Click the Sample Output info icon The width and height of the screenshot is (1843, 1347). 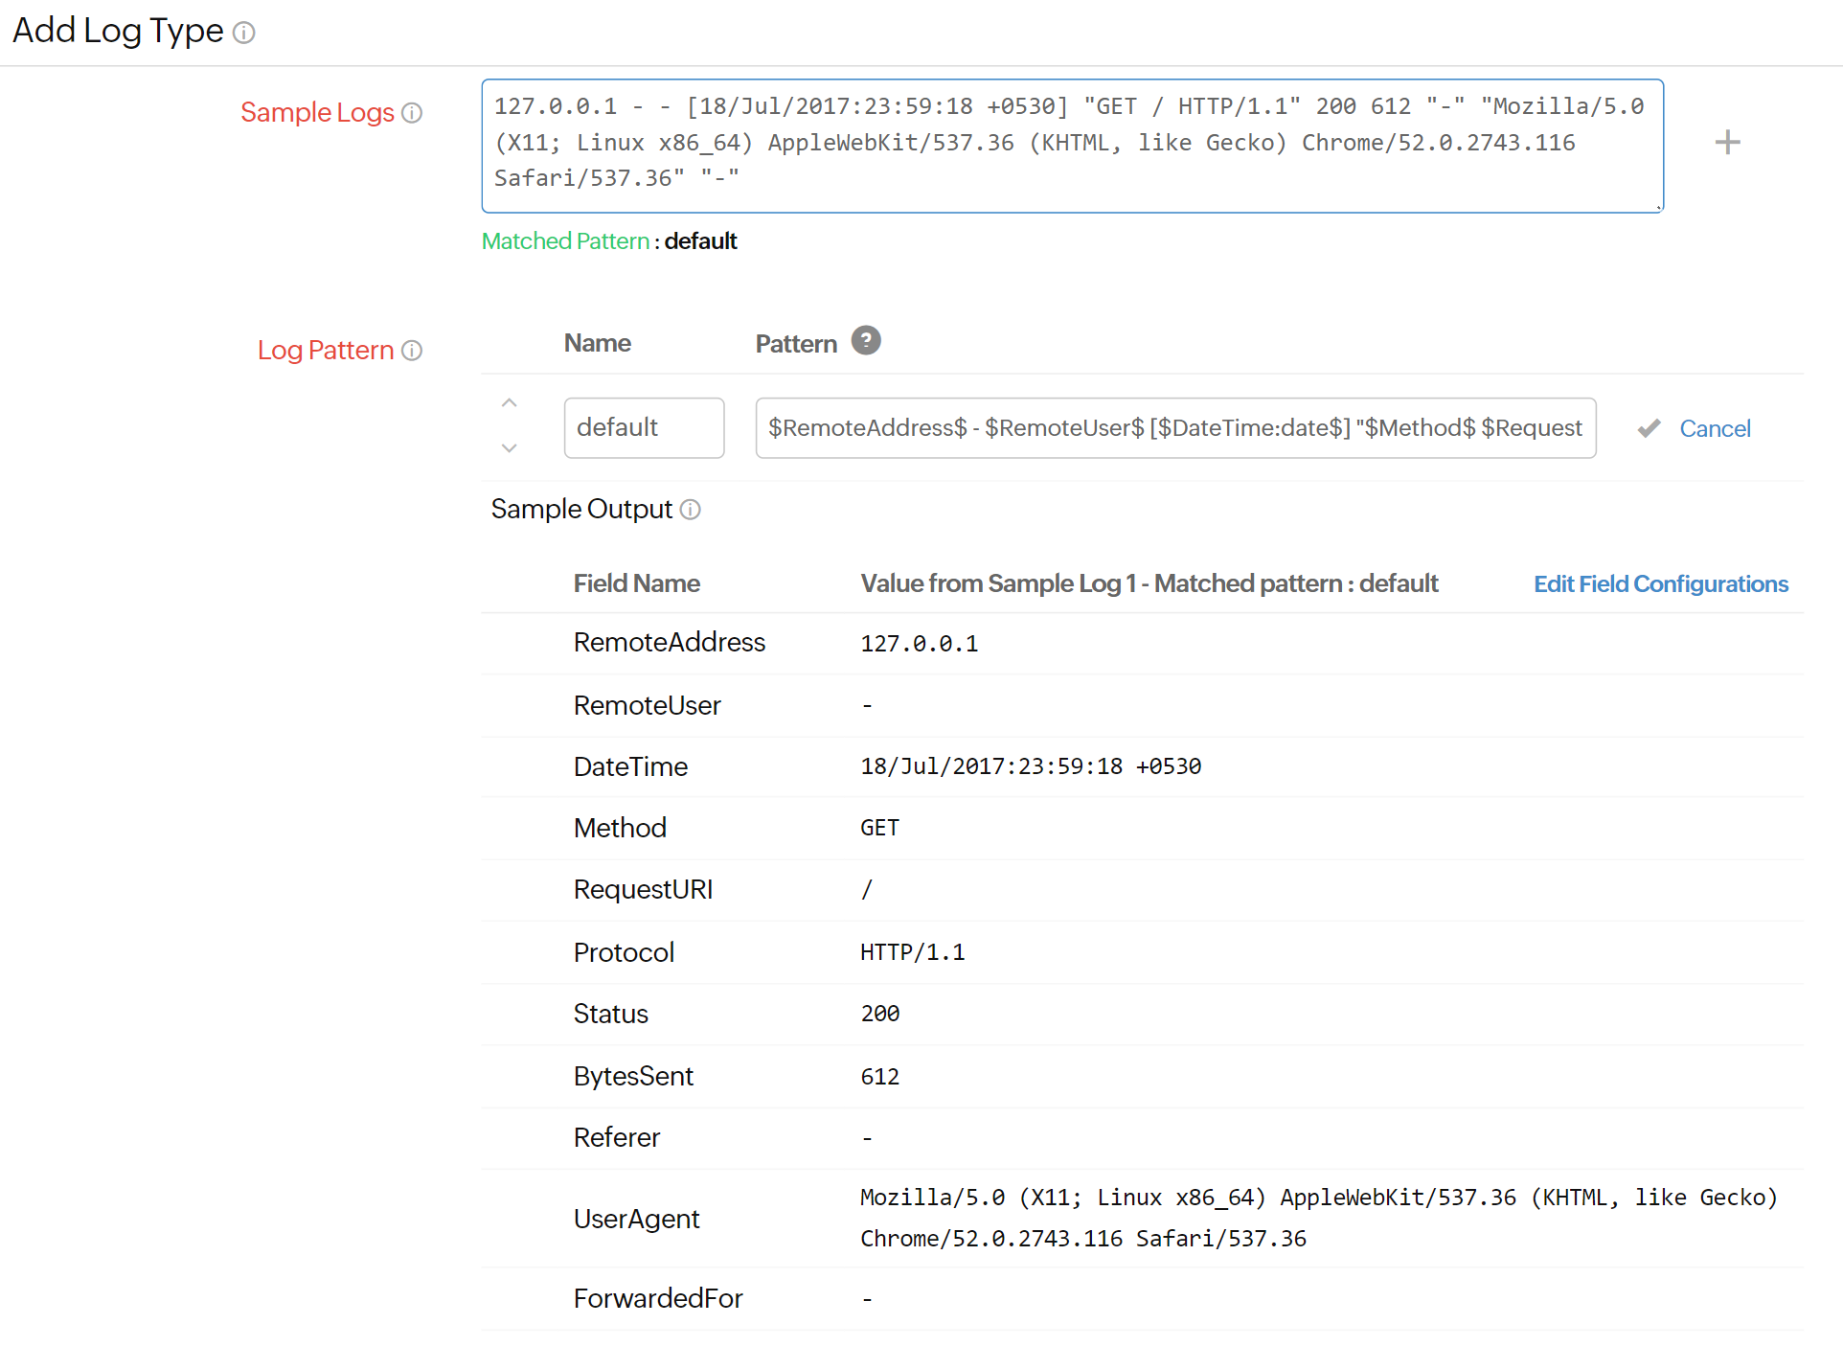[x=691, y=510]
